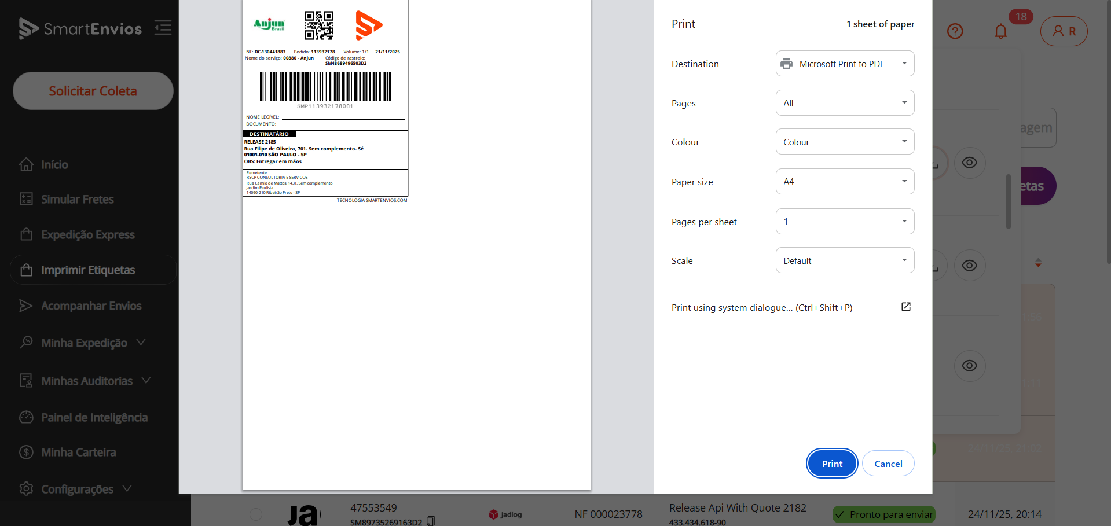Go to Simular Fretes menu item
The height and width of the screenshot is (526, 1111).
(x=77, y=200)
